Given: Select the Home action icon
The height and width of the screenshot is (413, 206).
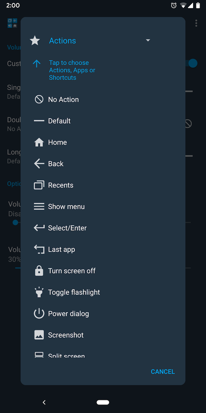Looking at the screenshot, I should pyautogui.click(x=39, y=142).
